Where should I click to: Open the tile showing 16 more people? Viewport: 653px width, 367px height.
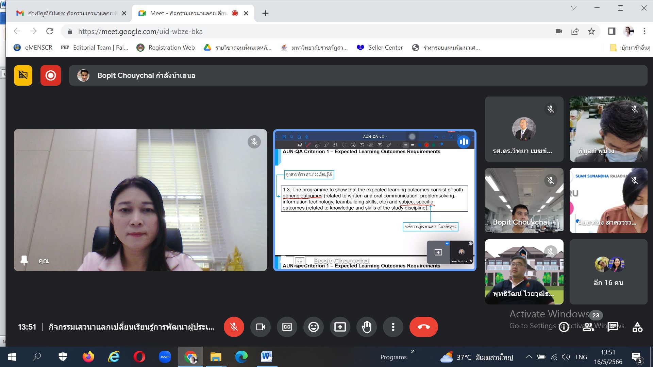(608, 272)
